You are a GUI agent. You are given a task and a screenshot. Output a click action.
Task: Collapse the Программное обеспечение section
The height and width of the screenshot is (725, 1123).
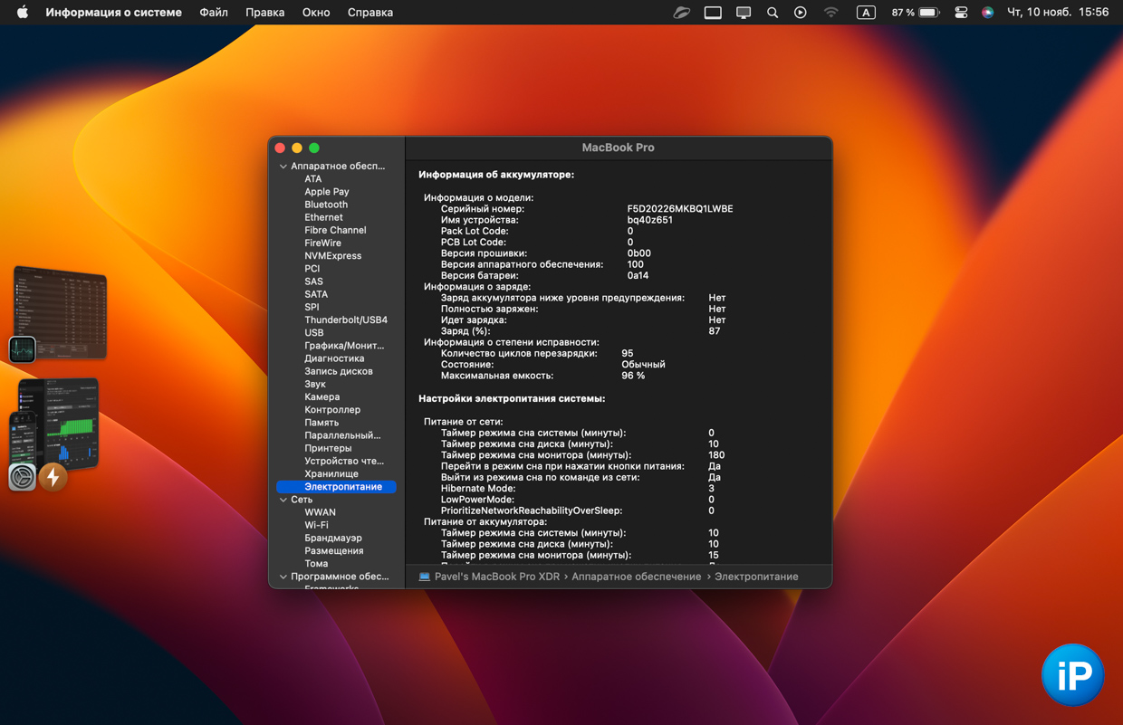pos(283,577)
